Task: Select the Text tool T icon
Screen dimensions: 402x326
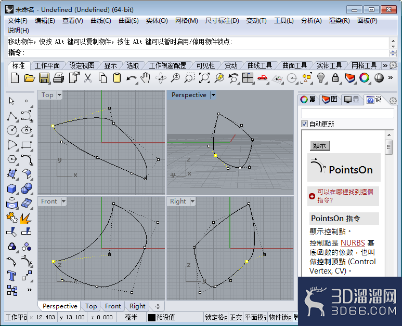Action: point(11,276)
